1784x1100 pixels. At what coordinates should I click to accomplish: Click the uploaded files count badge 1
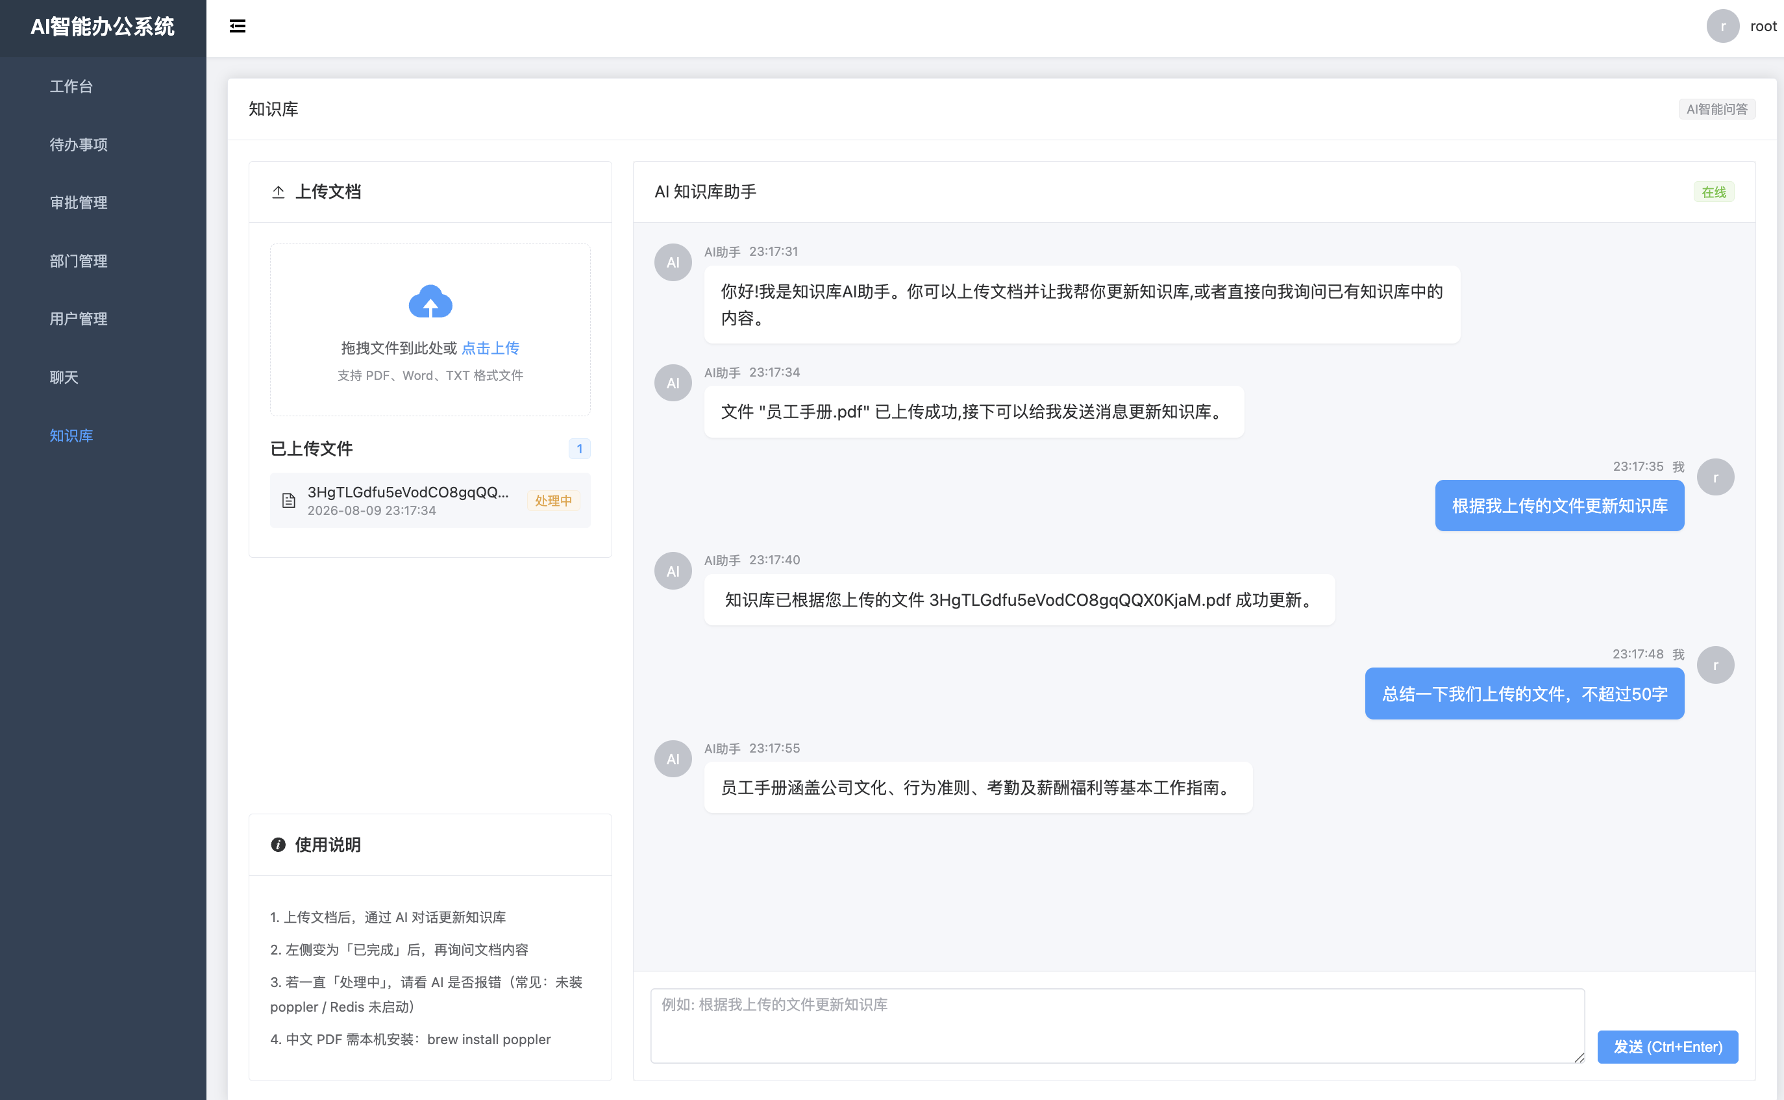579,449
